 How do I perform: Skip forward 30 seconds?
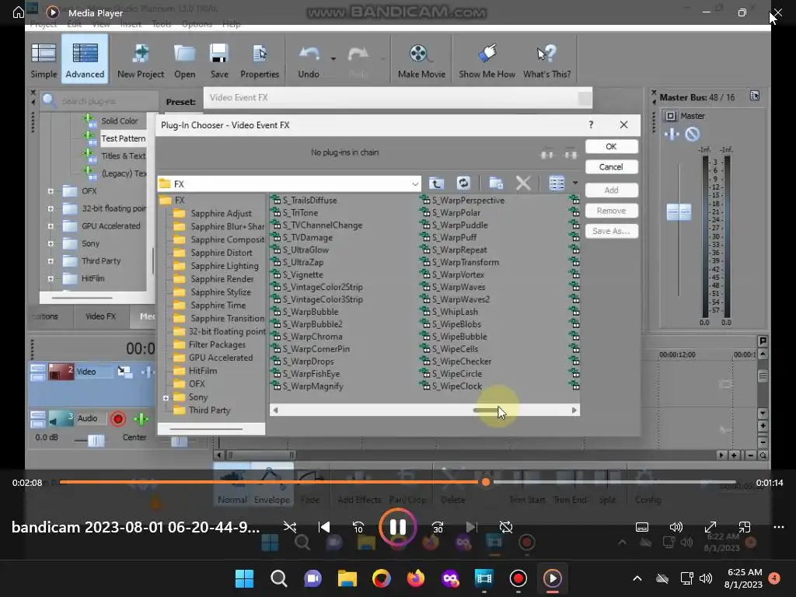[x=438, y=528]
